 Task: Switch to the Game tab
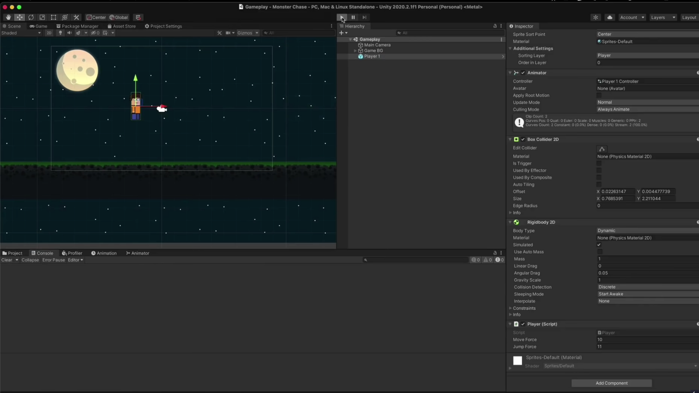[x=38, y=26]
